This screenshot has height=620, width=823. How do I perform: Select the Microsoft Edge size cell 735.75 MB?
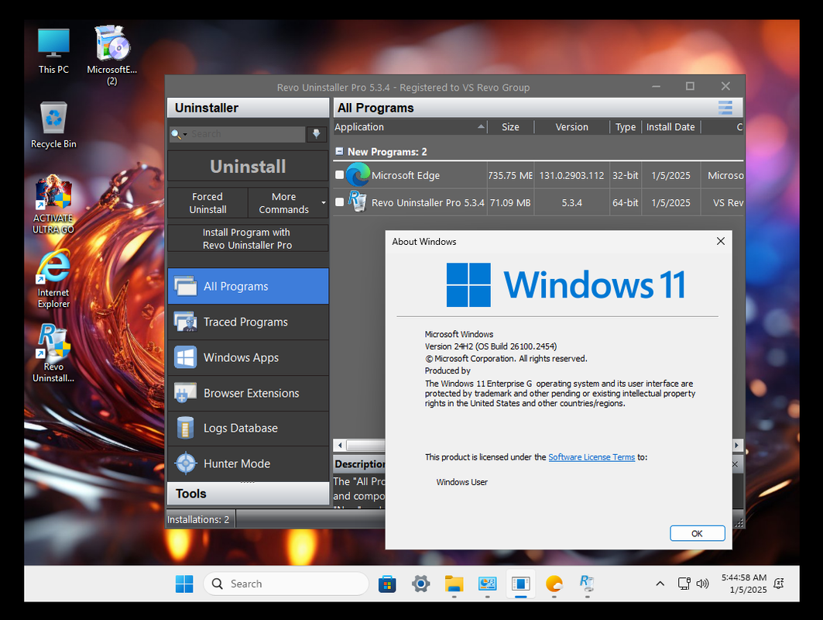pyautogui.click(x=510, y=175)
